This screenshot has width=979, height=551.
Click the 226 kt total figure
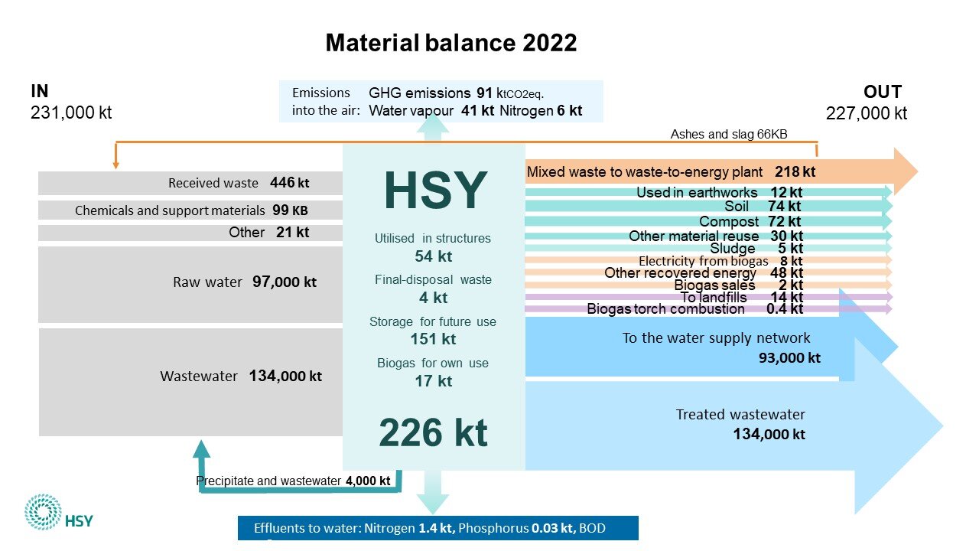(433, 433)
